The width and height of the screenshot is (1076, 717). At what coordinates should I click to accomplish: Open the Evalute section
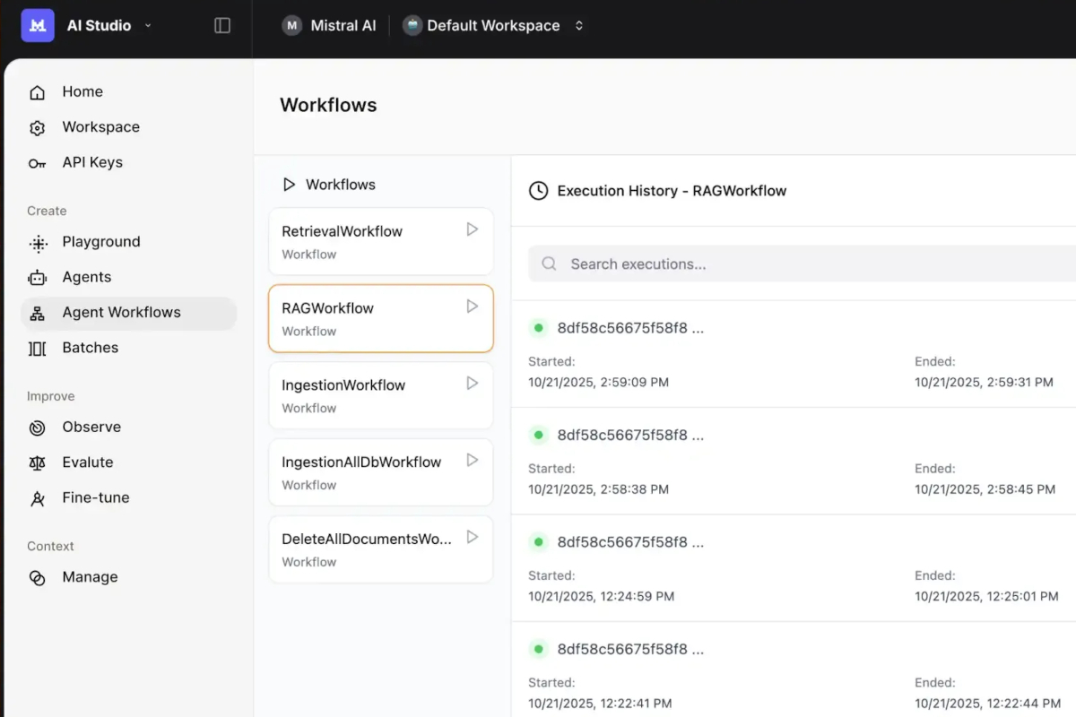point(88,463)
